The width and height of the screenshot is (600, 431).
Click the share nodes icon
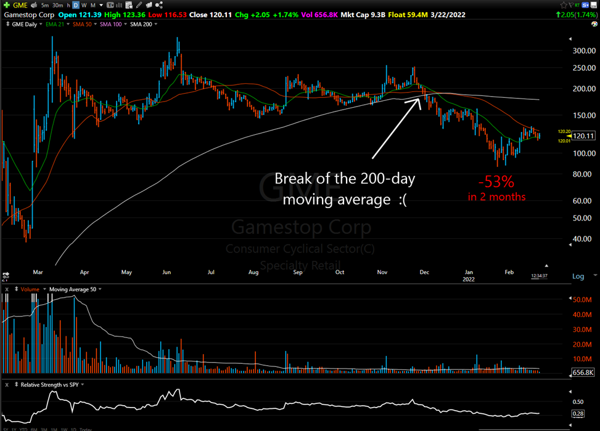[x=159, y=5]
